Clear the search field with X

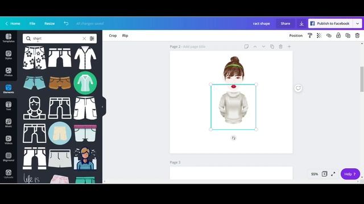pos(84,39)
